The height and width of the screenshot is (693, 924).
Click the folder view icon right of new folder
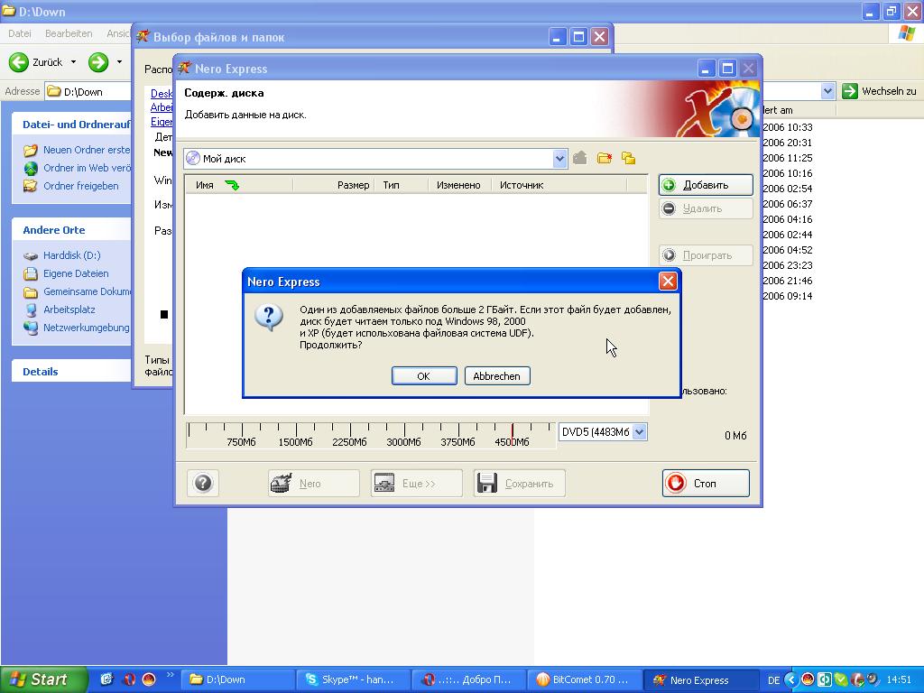[x=628, y=158]
